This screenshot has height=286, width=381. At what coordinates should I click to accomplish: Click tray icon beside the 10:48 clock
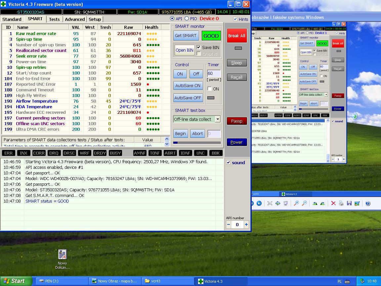point(362,281)
